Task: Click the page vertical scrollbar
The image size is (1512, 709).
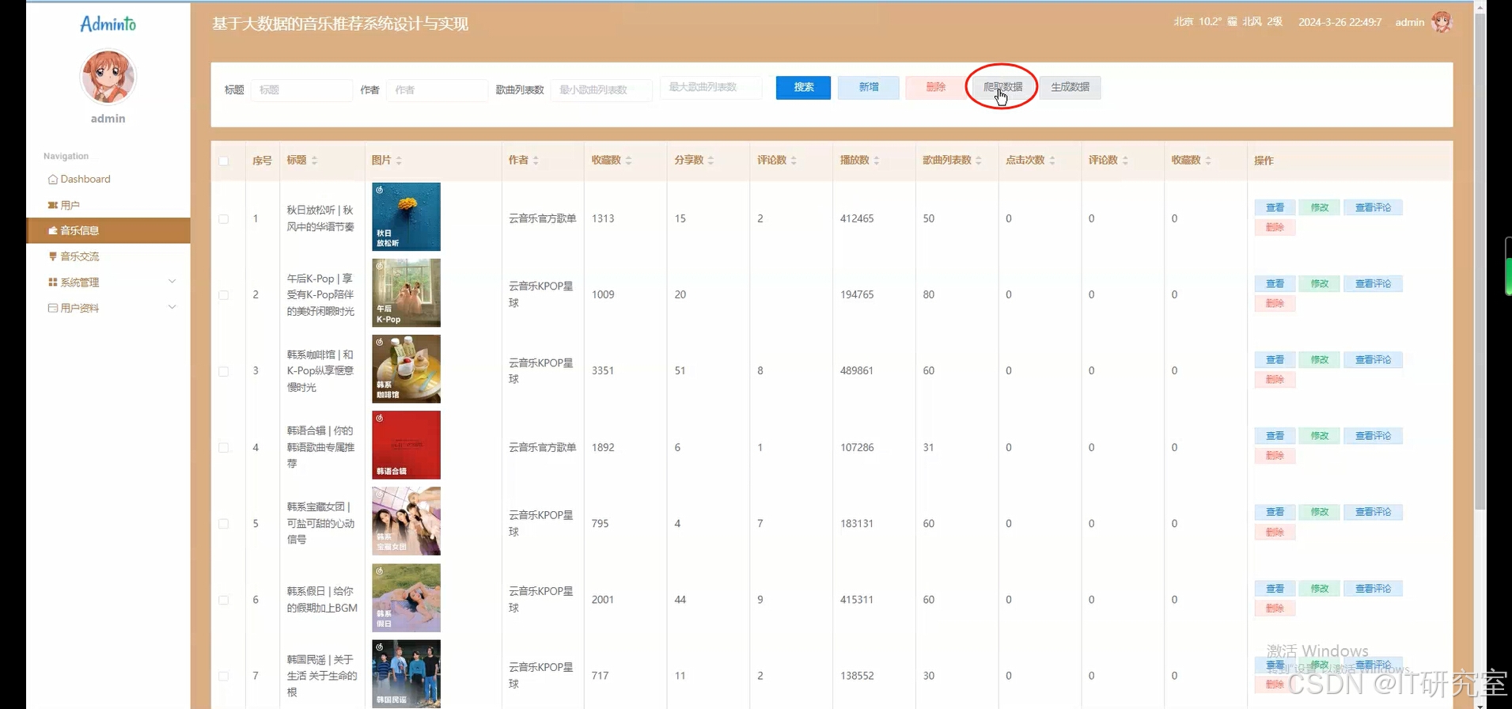Action: [1480, 261]
